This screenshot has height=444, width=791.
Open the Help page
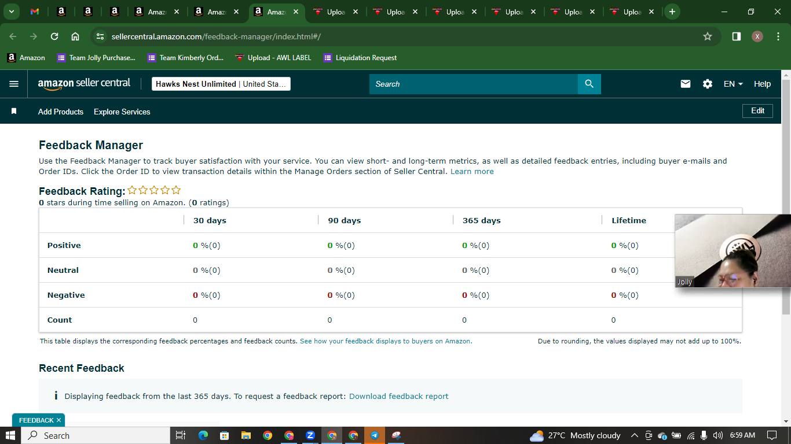pos(762,84)
